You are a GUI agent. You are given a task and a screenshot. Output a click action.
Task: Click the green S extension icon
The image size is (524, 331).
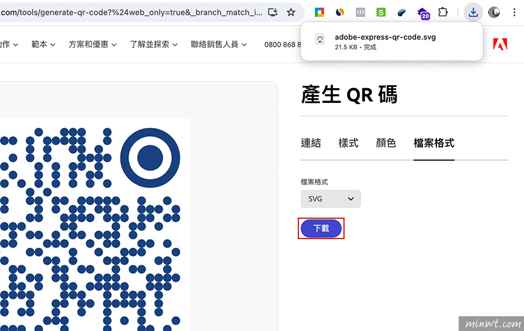[380, 13]
